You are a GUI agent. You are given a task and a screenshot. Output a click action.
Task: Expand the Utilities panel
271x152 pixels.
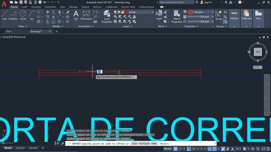(x=234, y=26)
